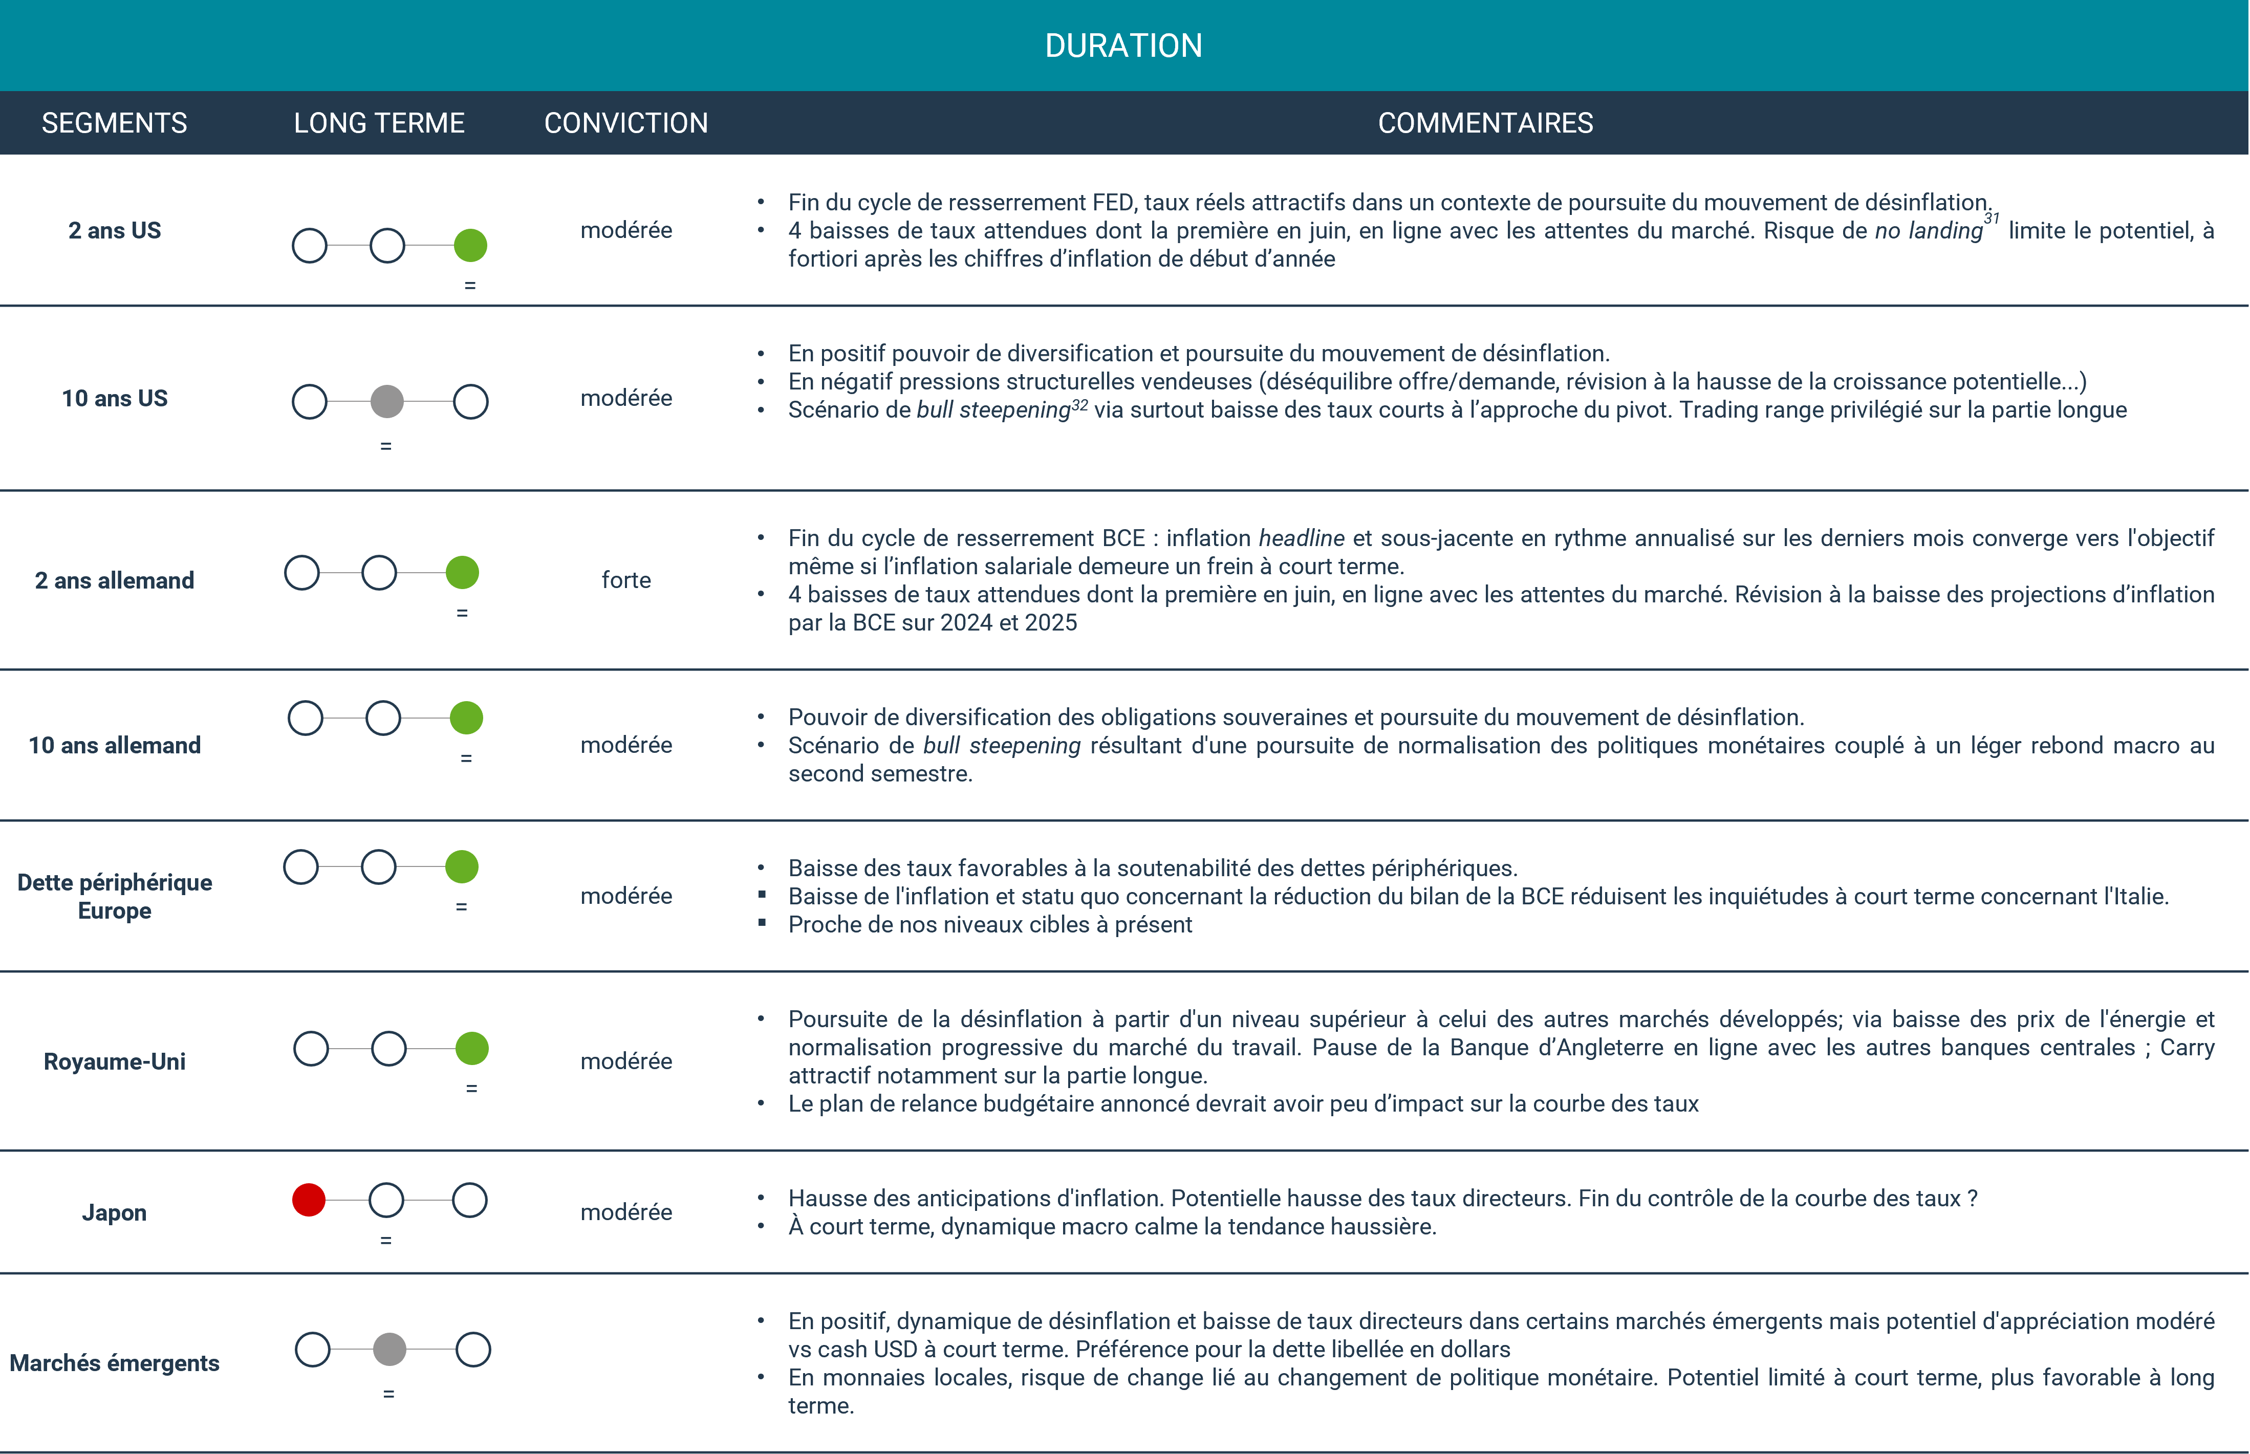Select the SEGMENTS header
This screenshot has height=1454, width=2250.
coord(114,123)
